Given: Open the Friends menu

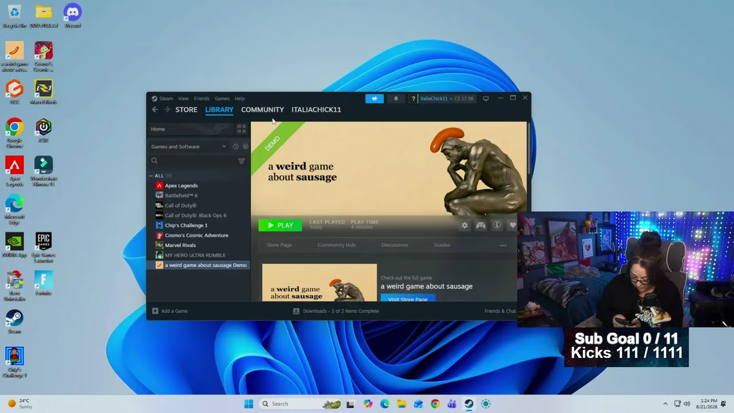Looking at the screenshot, I should click(201, 99).
